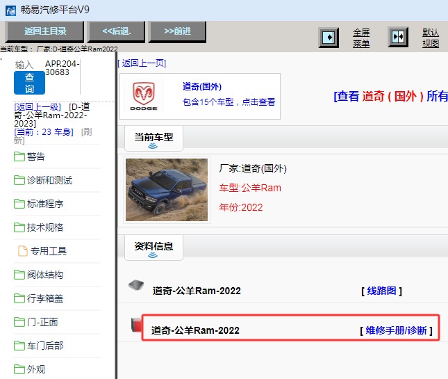Click the blue Ram truck thumbnail

(x=167, y=190)
